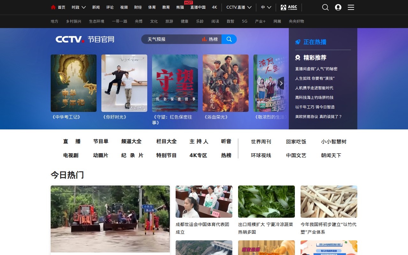Open the 4K menu item
Viewport: 408px width, 255px height.
pyautogui.click(x=215, y=7)
